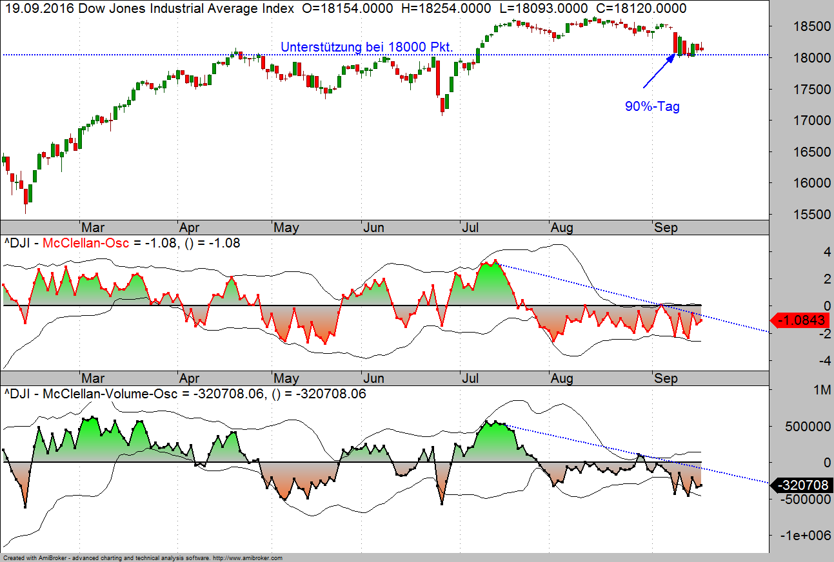Click Mar on the McClellan-Osc pane time axis
The height and width of the screenshot is (562, 834).
[93, 378]
